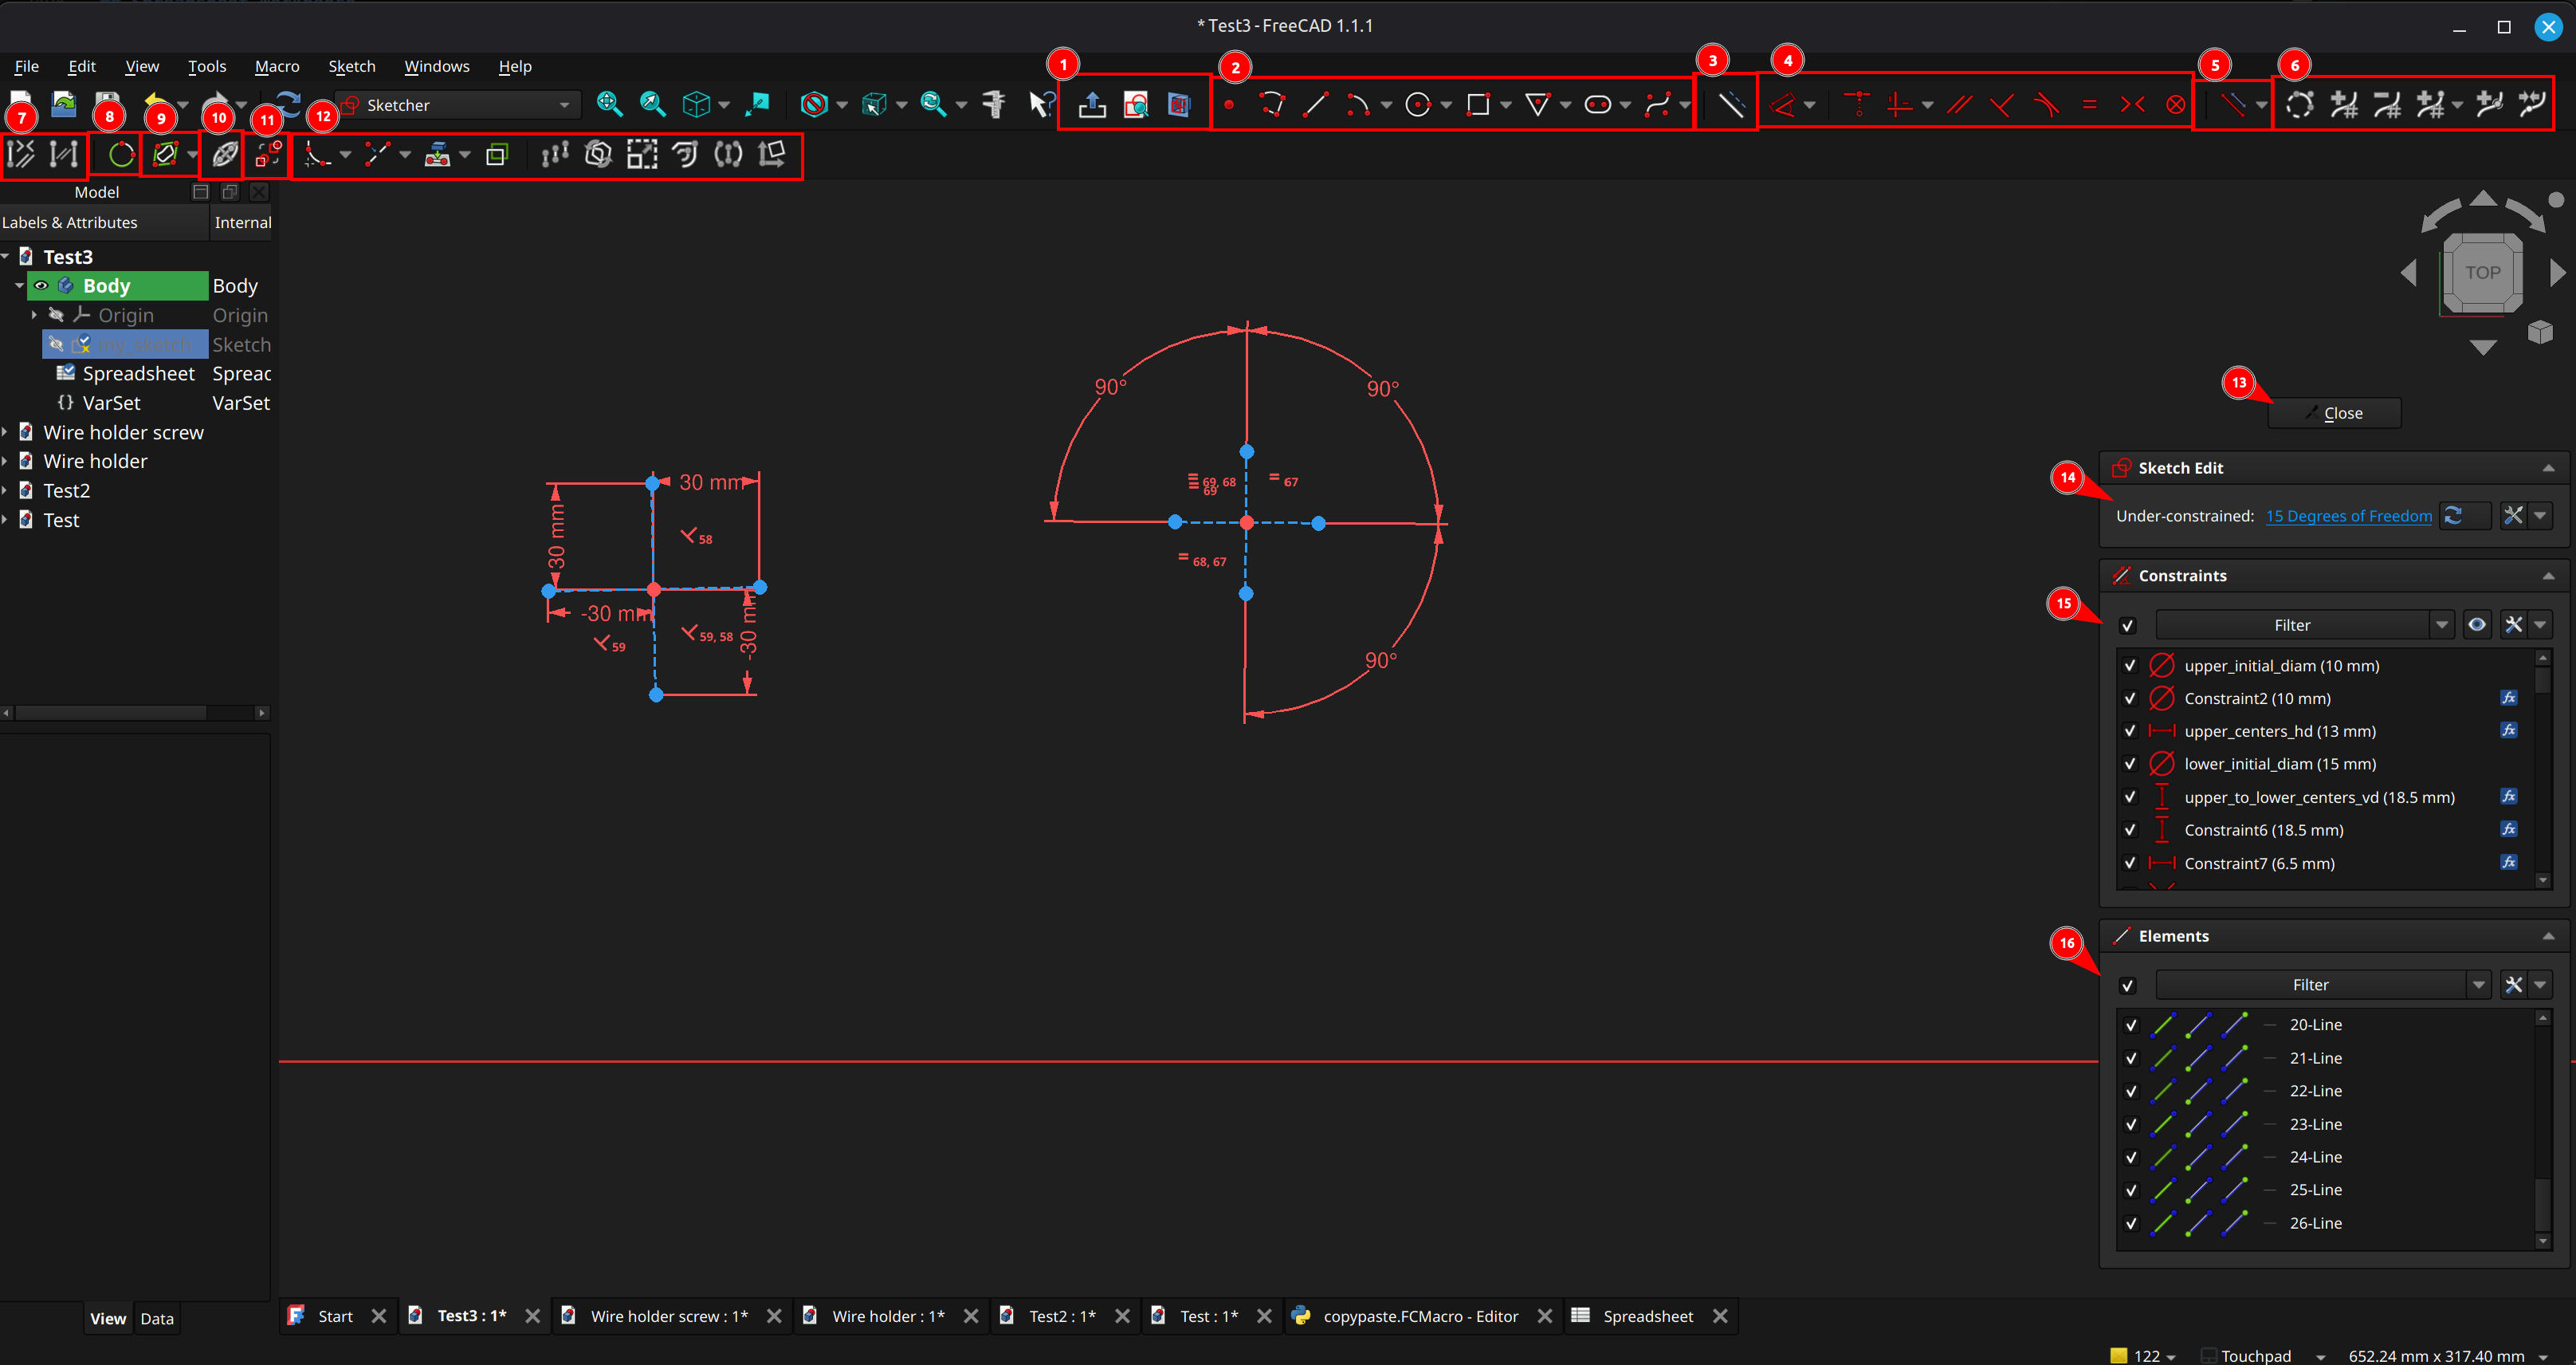The width and height of the screenshot is (2576, 1365).
Task: Apply the Perpendicular constraint
Action: pyautogui.click(x=2002, y=104)
